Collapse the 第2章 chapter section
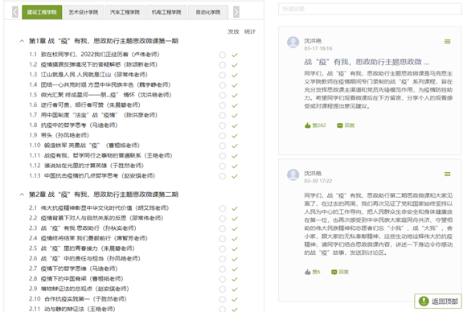This screenshot has height=312, width=463. coord(22,195)
